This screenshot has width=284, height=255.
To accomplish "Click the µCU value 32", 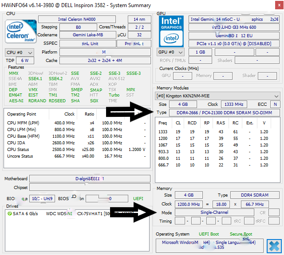I will [139, 35].
